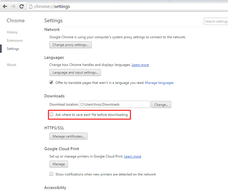This screenshot has height=192, width=228.
Task: Follow the Manage languages link
Action: click(x=159, y=83)
